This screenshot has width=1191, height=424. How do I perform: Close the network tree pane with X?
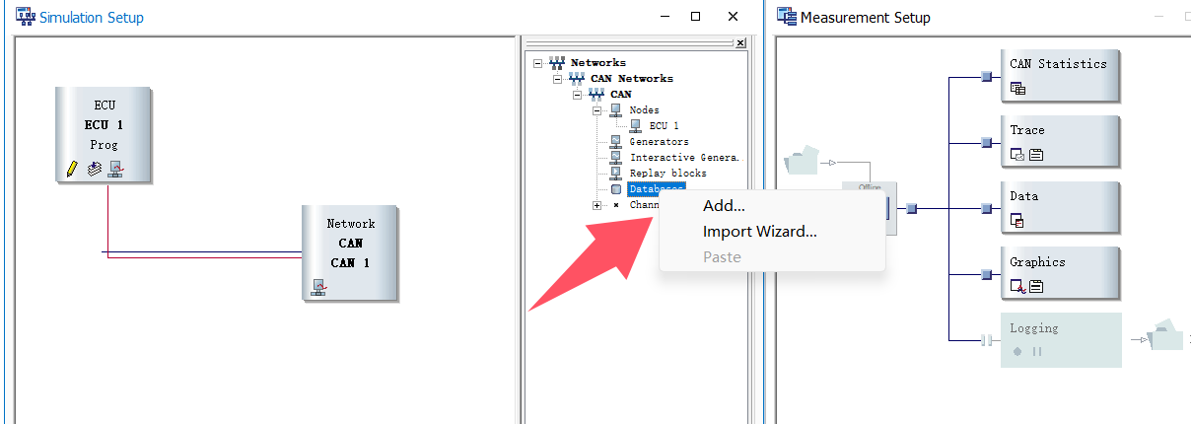point(740,43)
